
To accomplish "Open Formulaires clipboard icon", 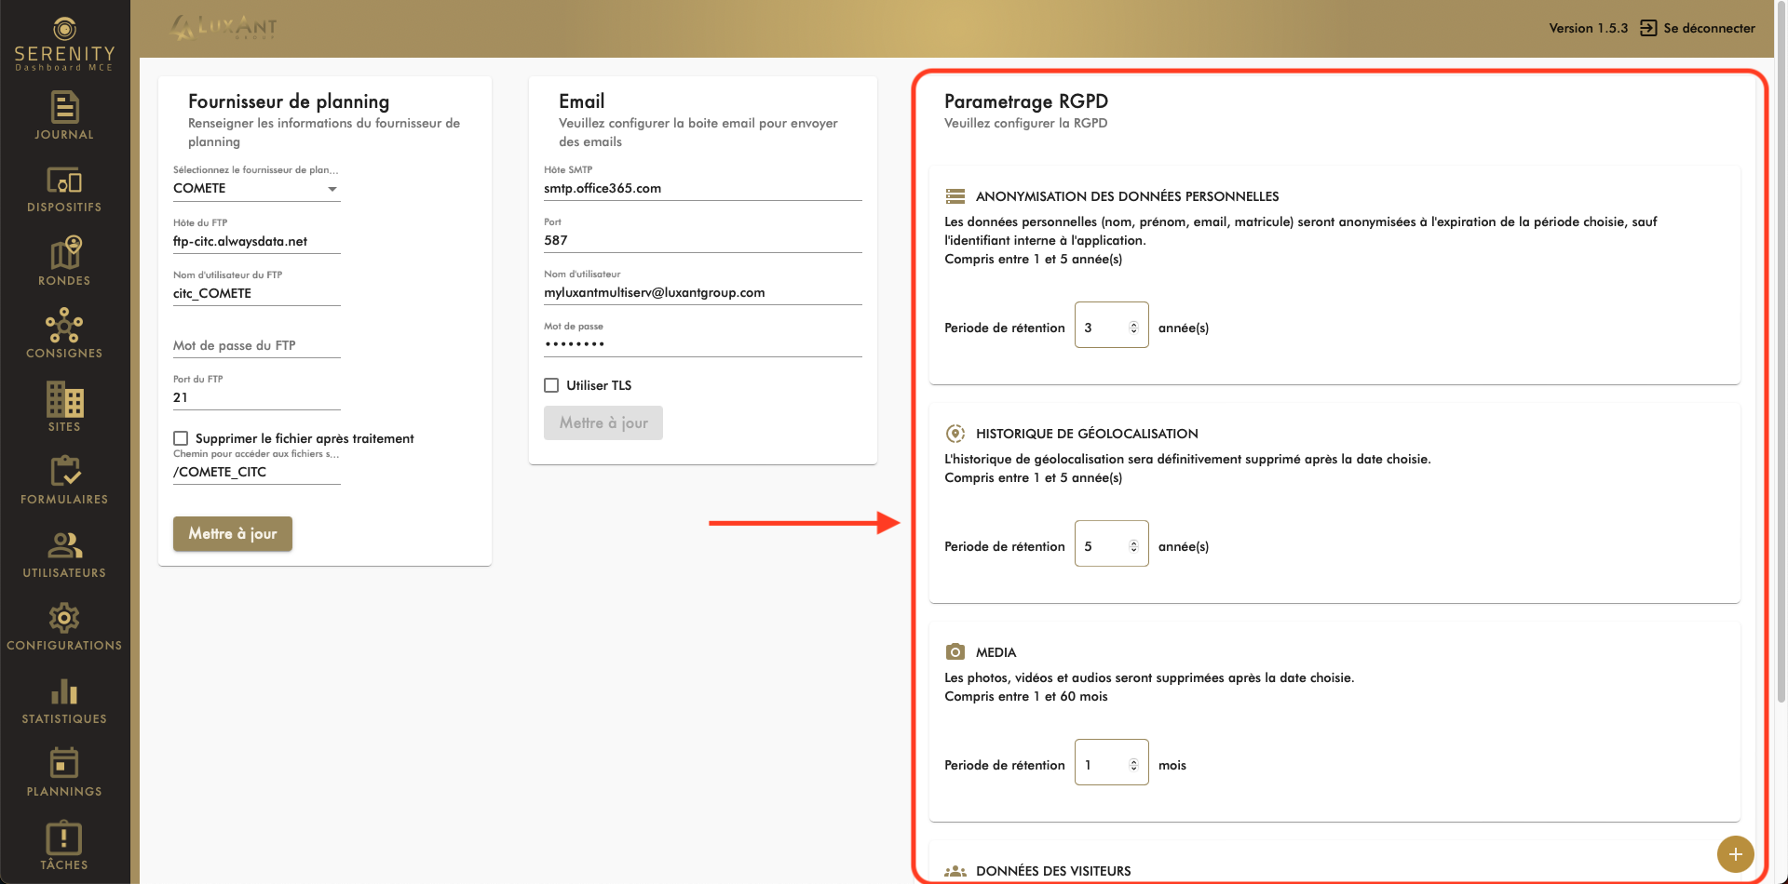I will (64, 472).
